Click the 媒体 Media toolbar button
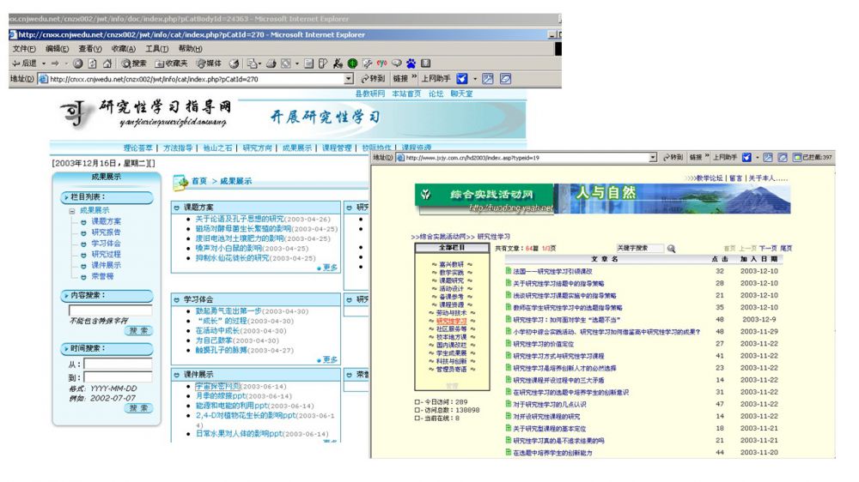 coord(209,63)
